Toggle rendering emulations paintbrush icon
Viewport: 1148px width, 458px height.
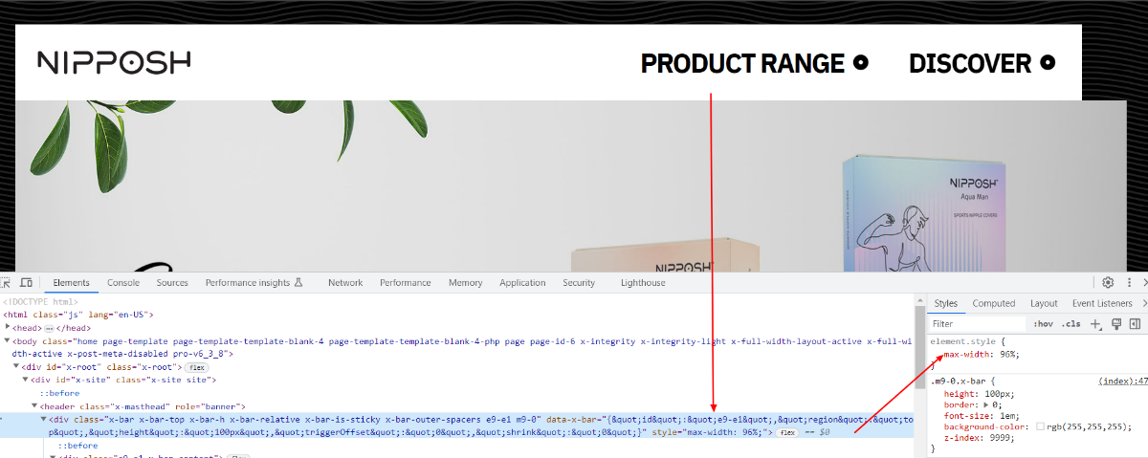1115,324
